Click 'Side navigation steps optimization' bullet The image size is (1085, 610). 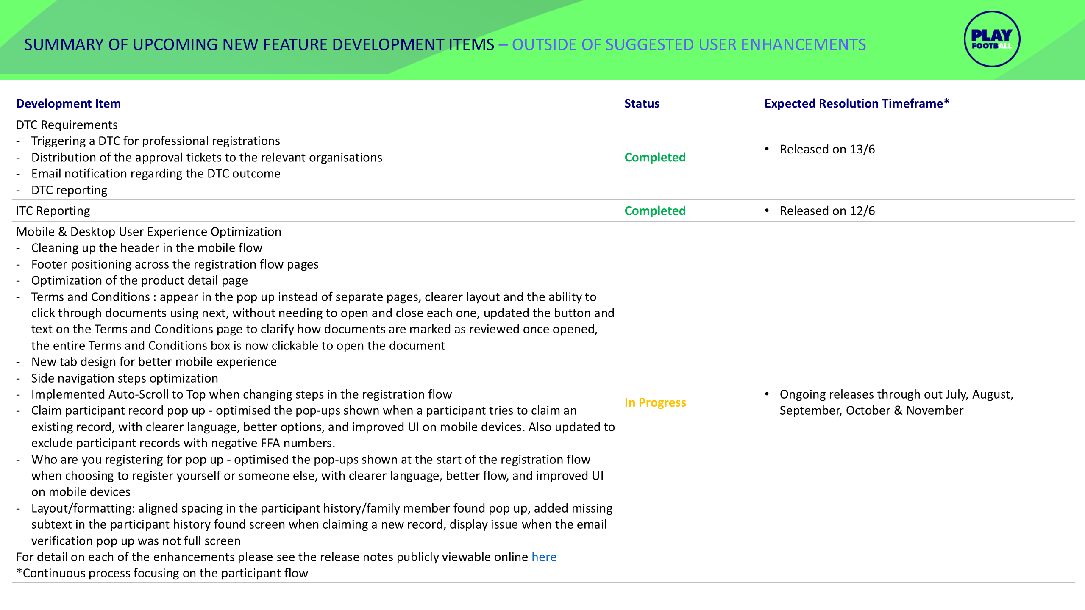(125, 378)
